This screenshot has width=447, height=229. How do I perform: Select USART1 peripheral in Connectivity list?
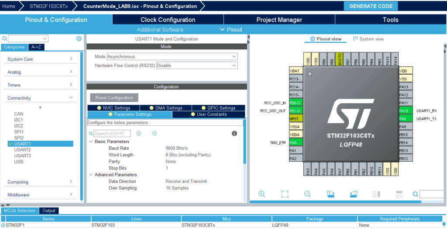tap(23, 144)
